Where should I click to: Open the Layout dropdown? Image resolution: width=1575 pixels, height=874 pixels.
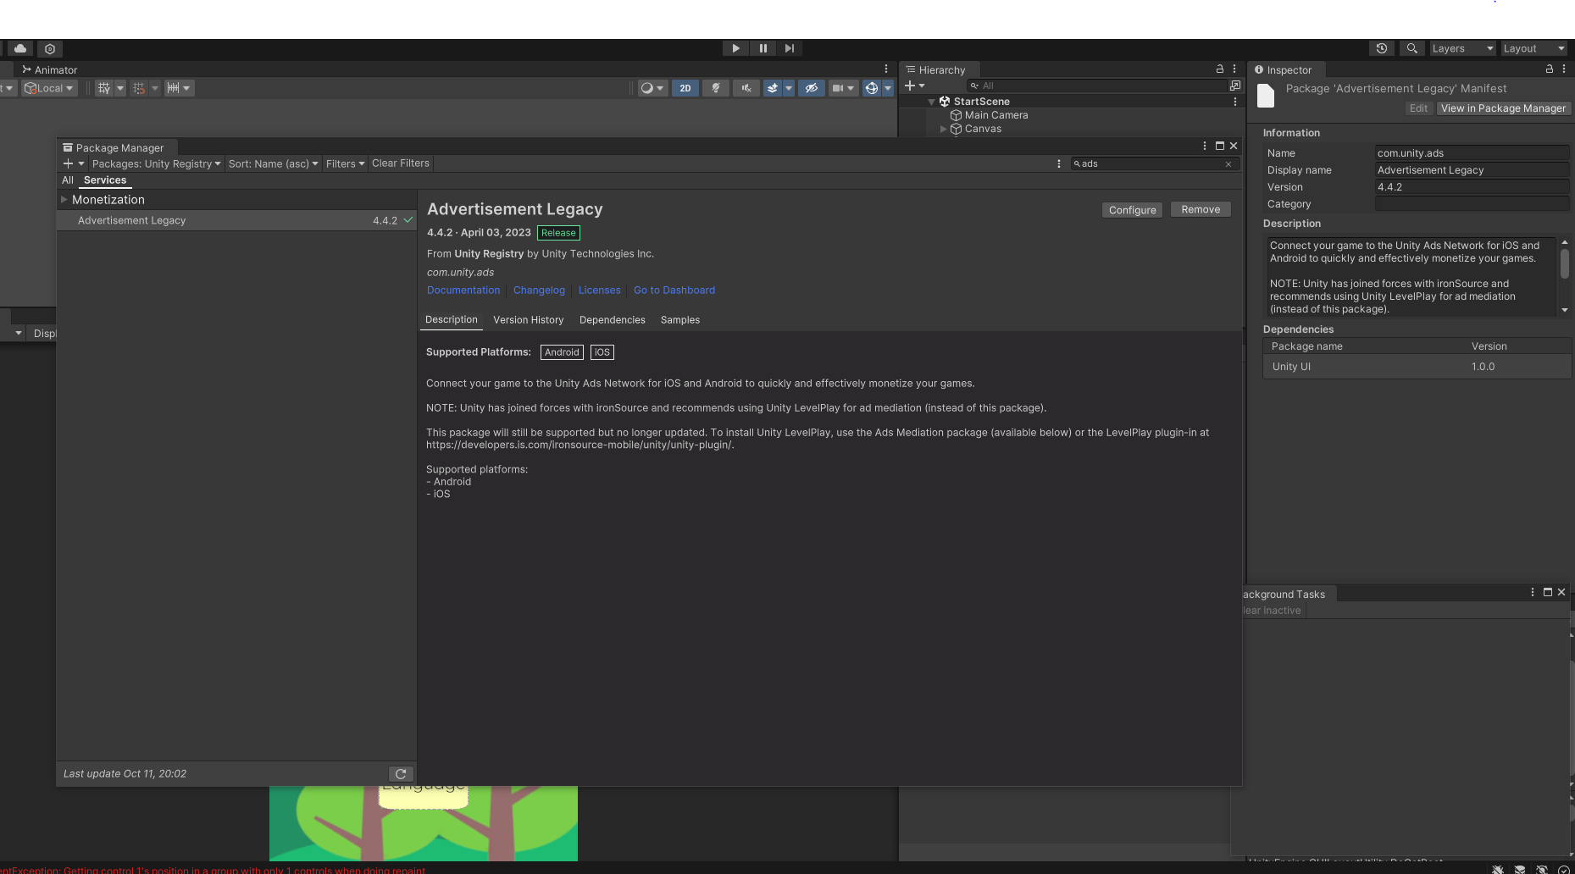[1533, 48]
